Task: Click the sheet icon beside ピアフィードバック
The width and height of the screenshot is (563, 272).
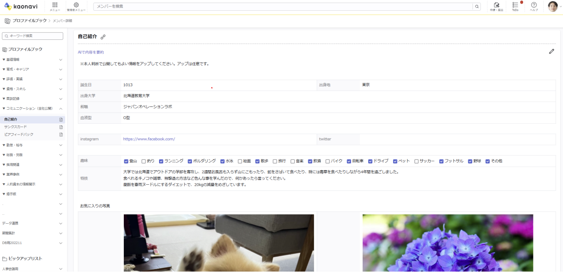Action: tap(61, 135)
